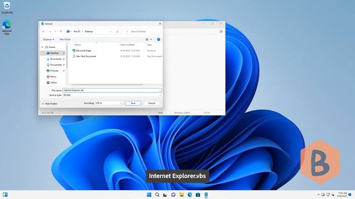Open taskbar Search
The image size is (355, 199).
coord(157,195)
